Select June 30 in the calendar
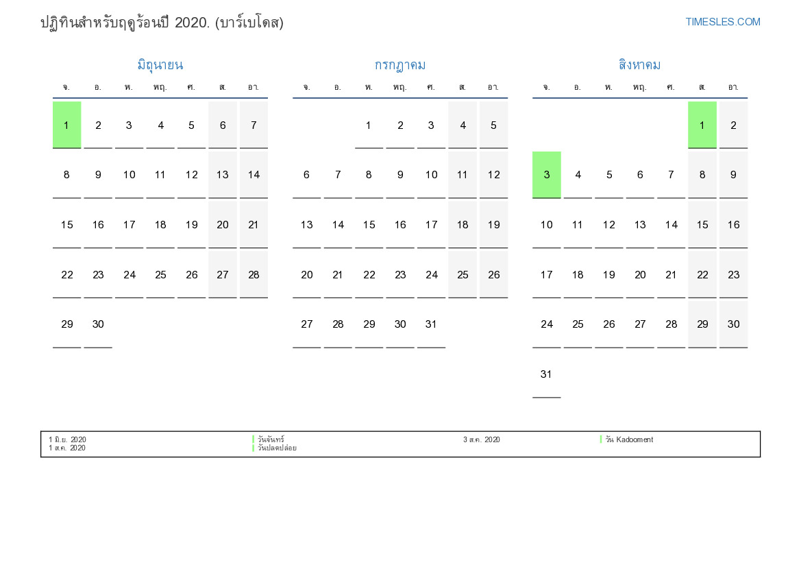Image resolution: width=801 pixels, height=567 pixels. [98, 324]
